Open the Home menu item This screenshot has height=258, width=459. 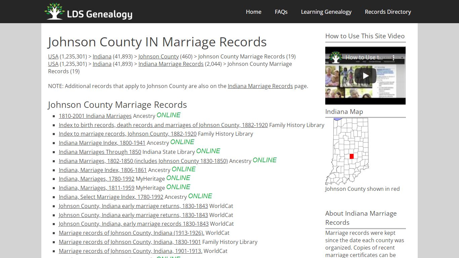(x=253, y=12)
